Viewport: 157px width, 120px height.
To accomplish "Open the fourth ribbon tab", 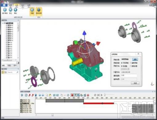I will (x=23, y=6).
